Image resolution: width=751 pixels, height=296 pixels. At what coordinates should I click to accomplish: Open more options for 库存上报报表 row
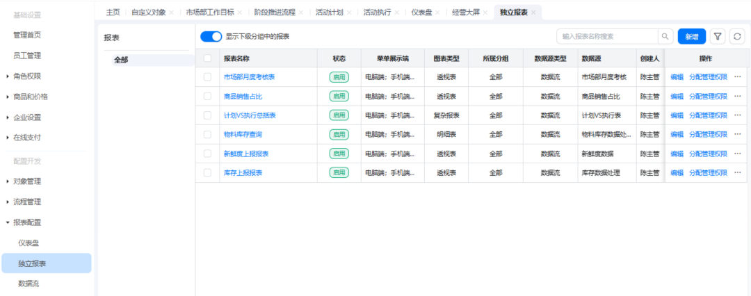tap(738, 173)
